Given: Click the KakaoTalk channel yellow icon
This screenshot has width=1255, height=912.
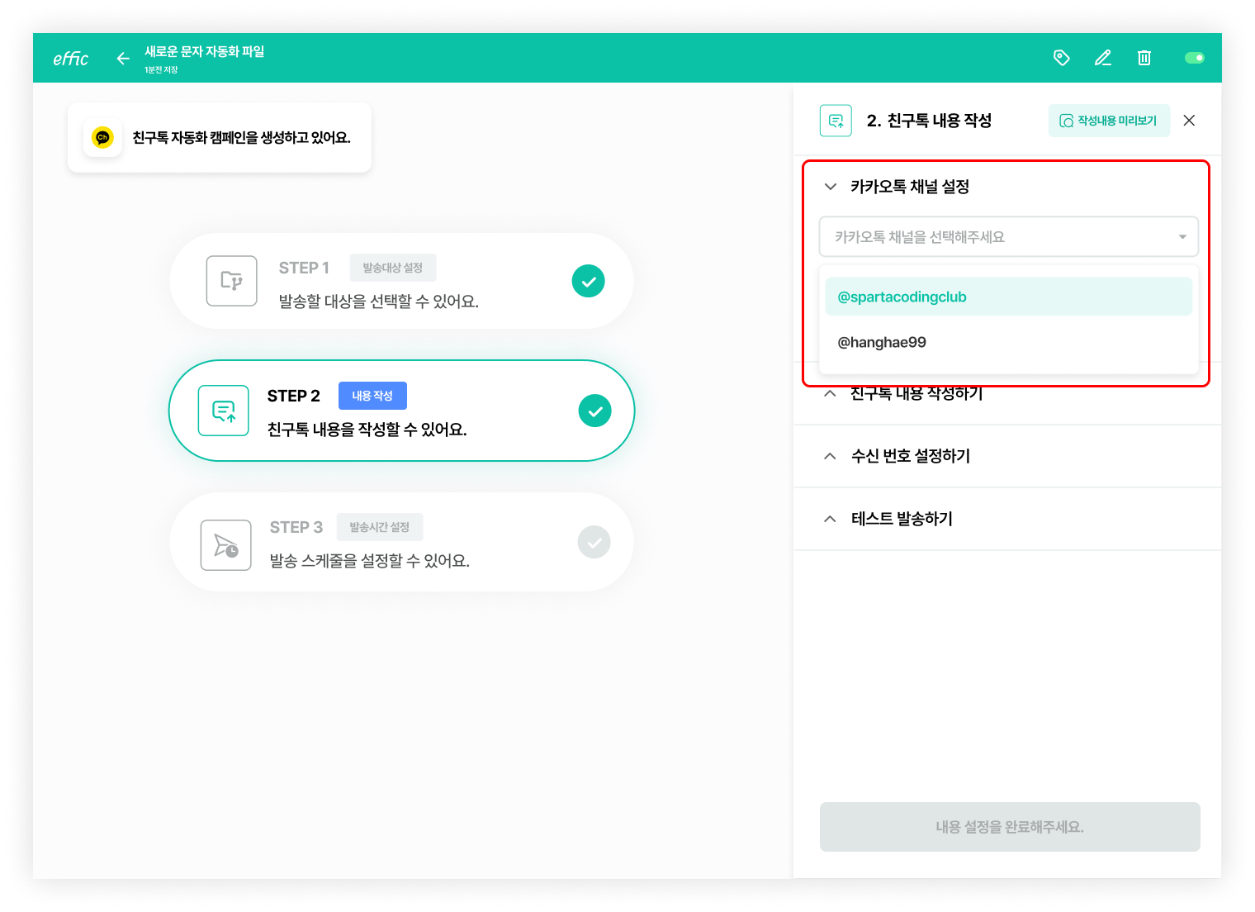Looking at the screenshot, I should tap(102, 137).
